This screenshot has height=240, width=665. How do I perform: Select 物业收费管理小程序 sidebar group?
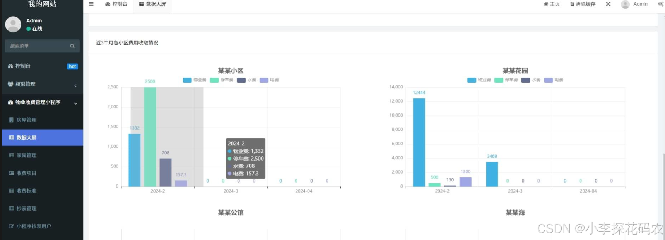point(43,102)
